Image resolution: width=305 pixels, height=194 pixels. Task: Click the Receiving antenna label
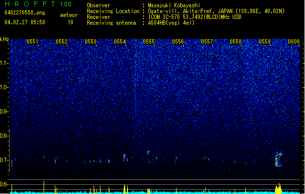point(112,23)
